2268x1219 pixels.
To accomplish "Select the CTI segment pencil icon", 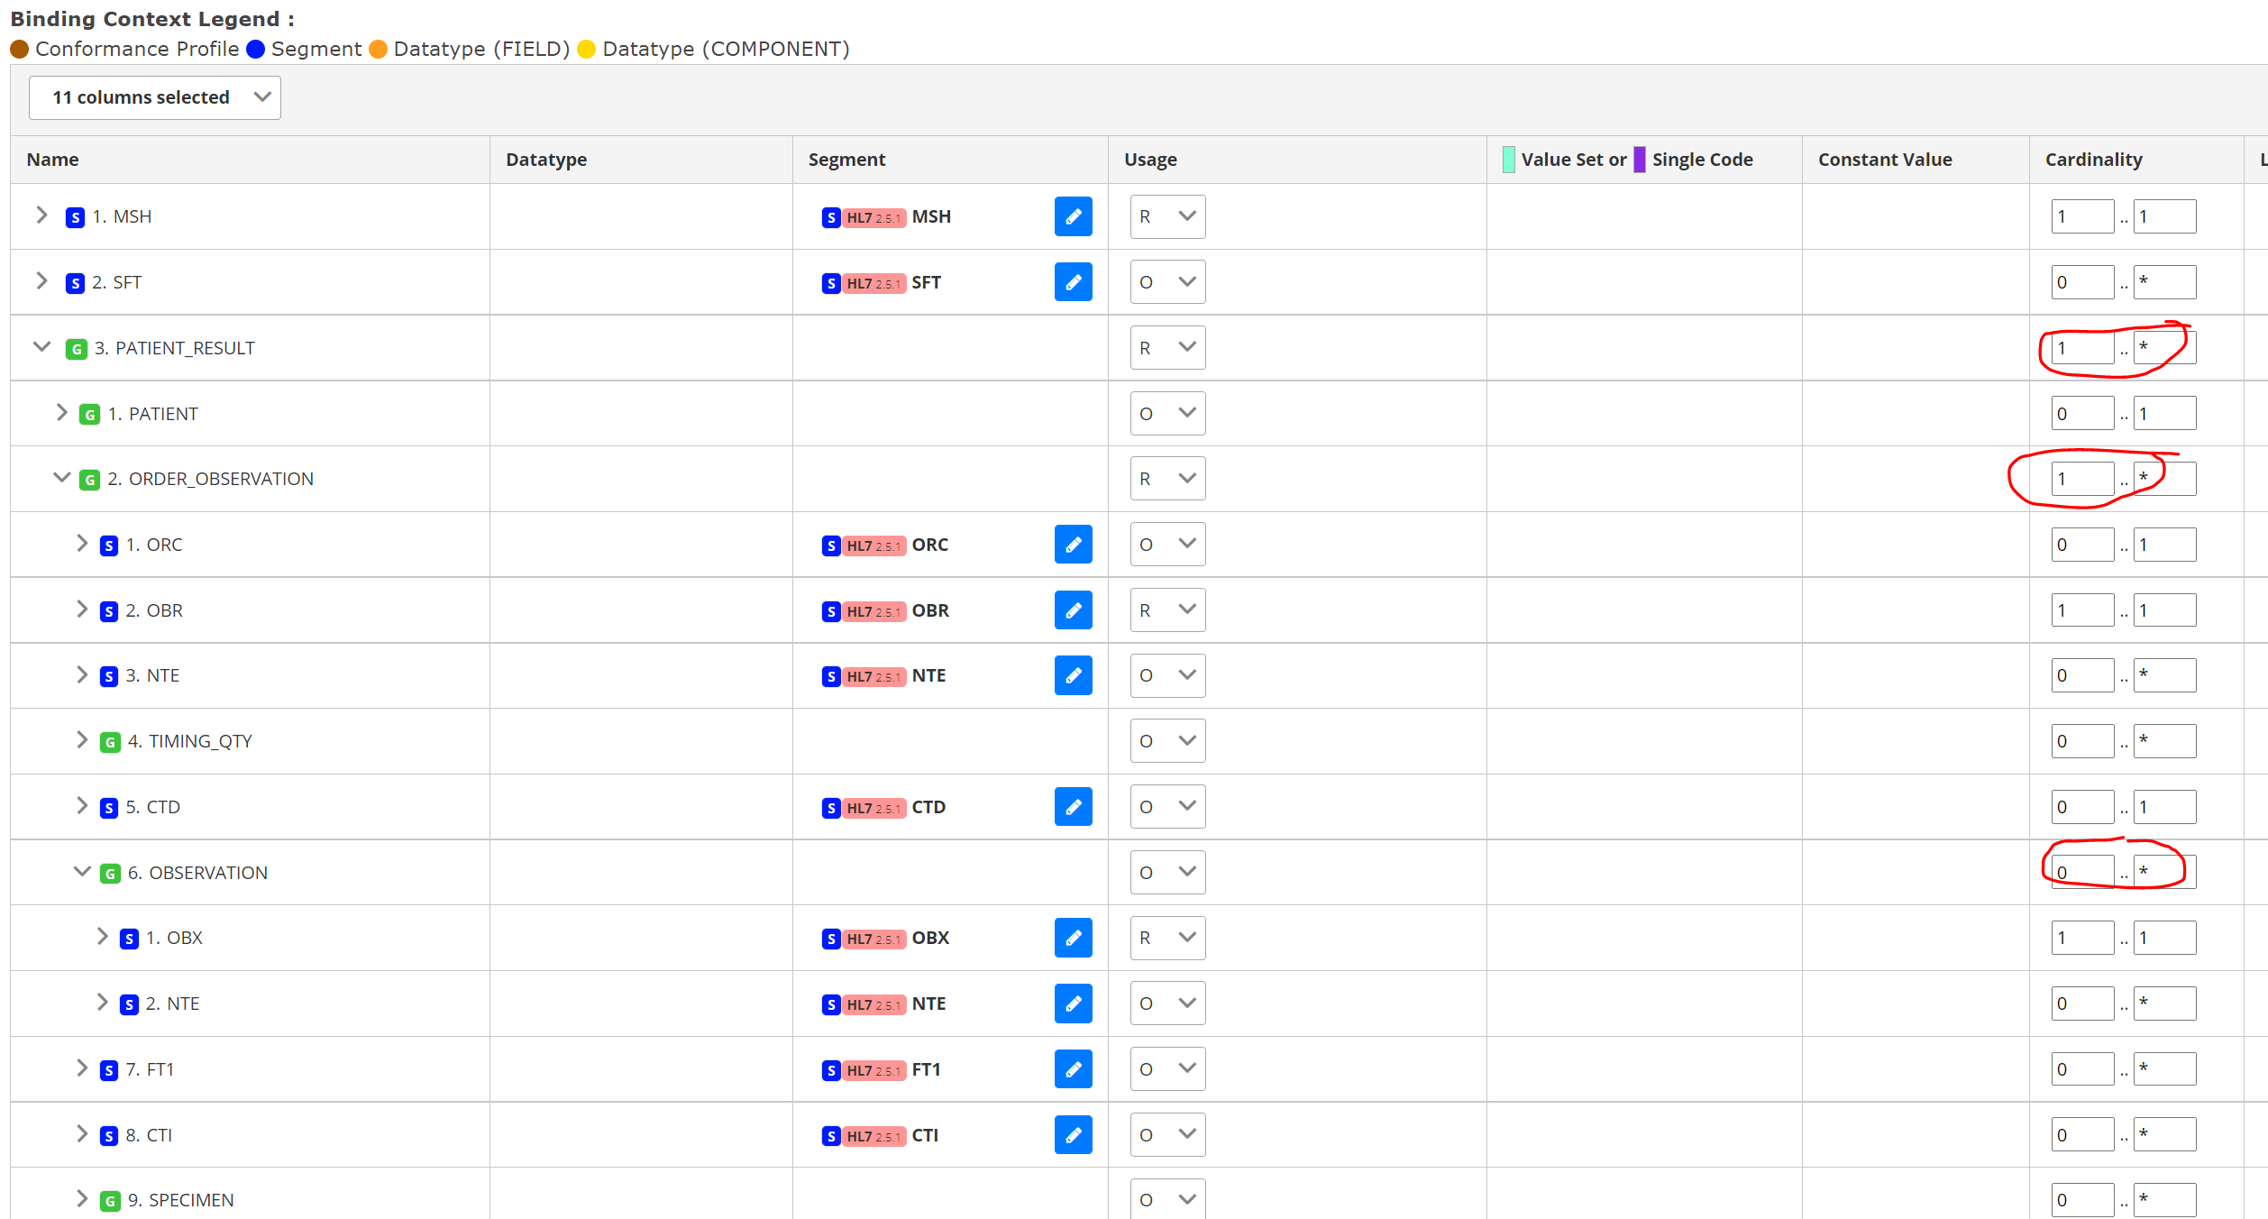I will tap(1073, 1134).
